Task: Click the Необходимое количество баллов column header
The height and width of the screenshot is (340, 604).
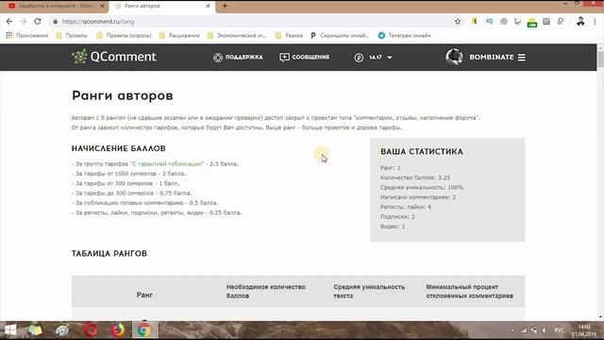Action: [266, 292]
